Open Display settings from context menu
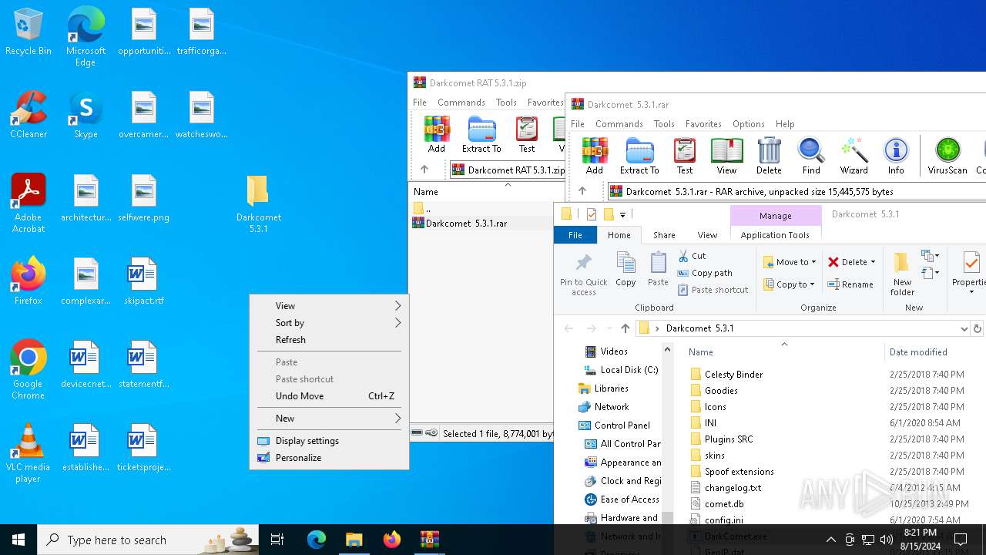 pyautogui.click(x=330, y=441)
